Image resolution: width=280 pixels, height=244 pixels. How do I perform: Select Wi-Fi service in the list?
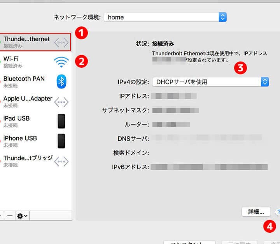click(27, 62)
